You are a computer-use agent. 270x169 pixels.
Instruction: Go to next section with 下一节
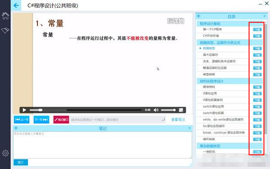coord(41,119)
